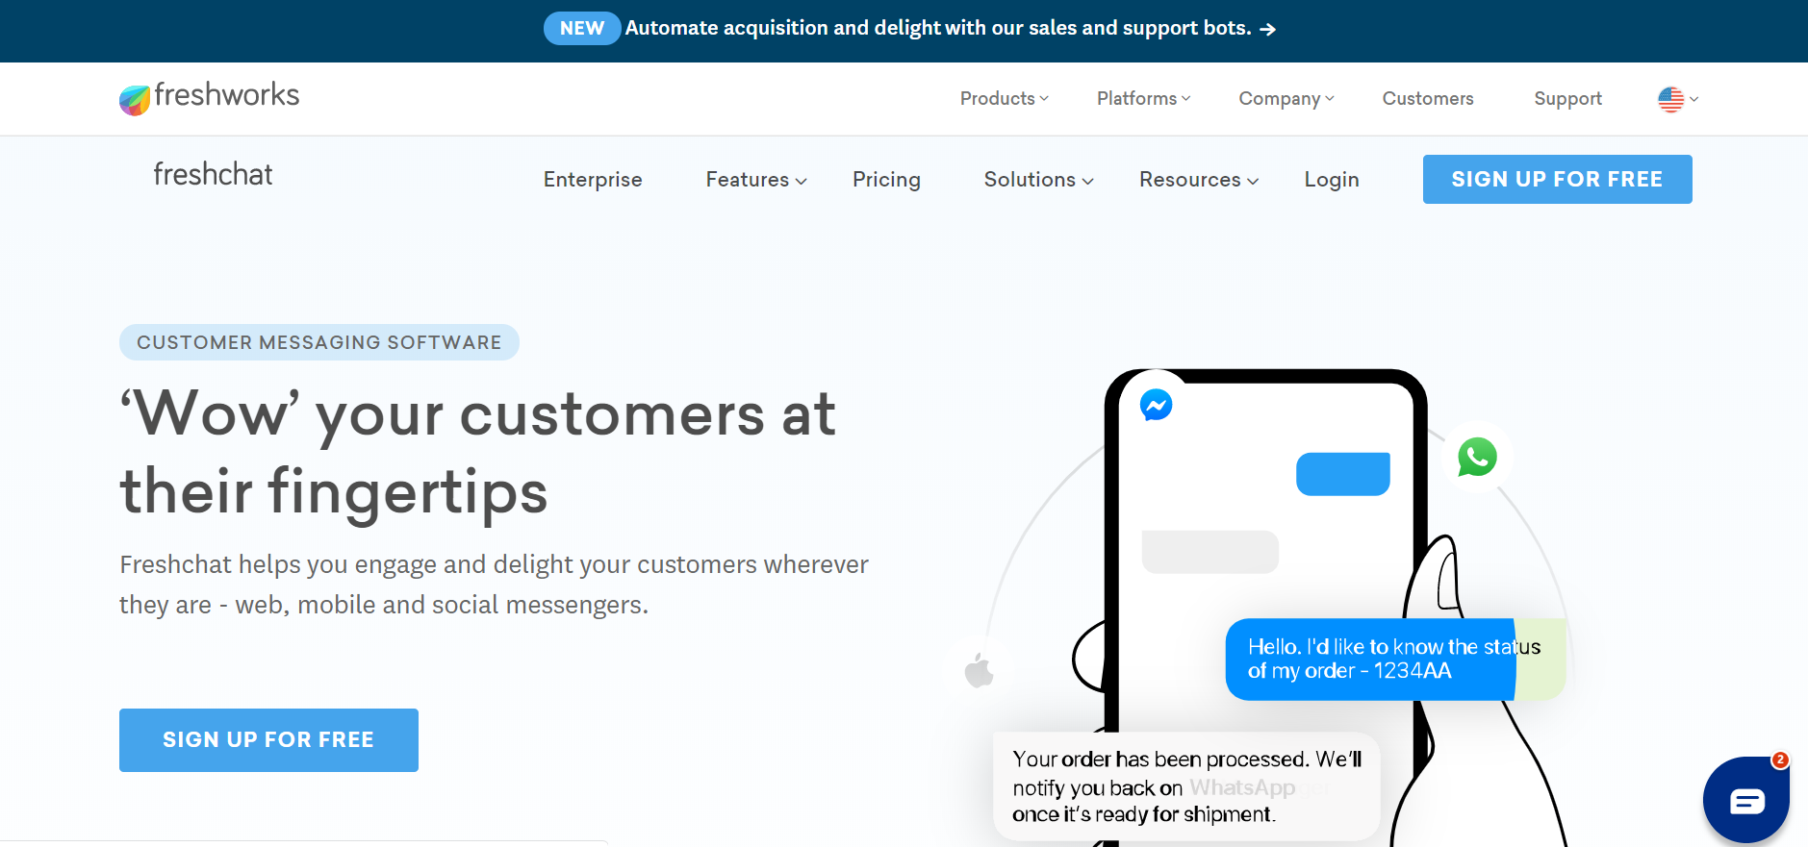Image resolution: width=1808 pixels, height=847 pixels.
Task: Open the Enterprise page
Action: [593, 180]
